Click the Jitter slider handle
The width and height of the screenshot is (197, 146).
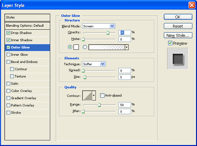coord(83,111)
